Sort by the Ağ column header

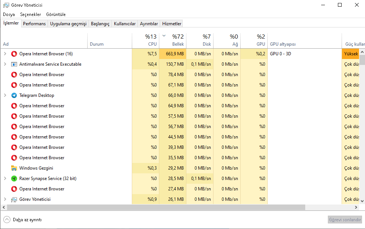[x=227, y=40]
